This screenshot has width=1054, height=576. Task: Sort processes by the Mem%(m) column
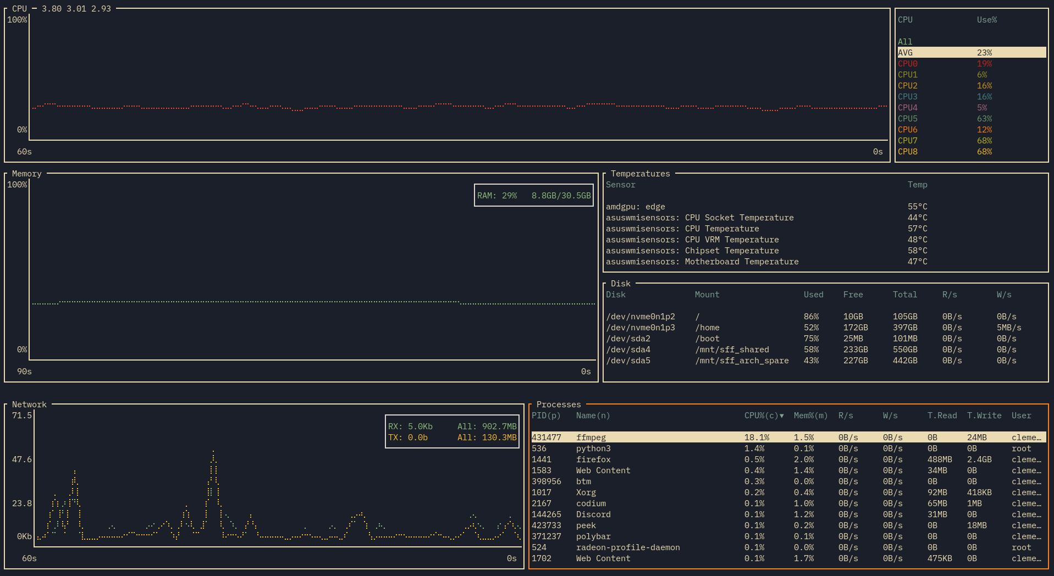810,416
